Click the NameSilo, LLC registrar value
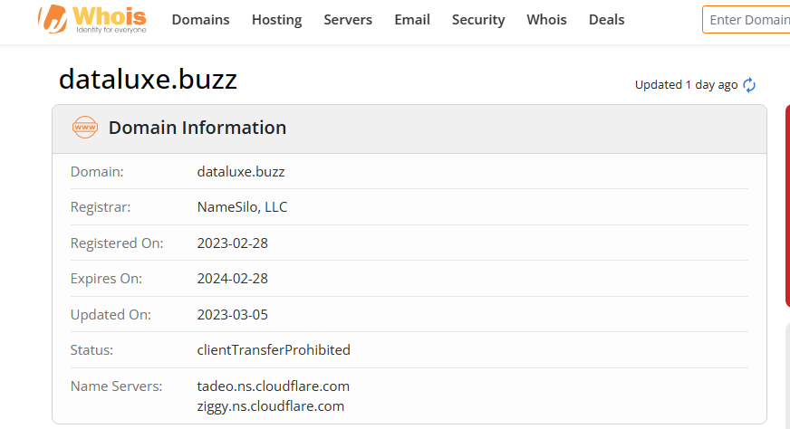This screenshot has height=429, width=790. (242, 207)
